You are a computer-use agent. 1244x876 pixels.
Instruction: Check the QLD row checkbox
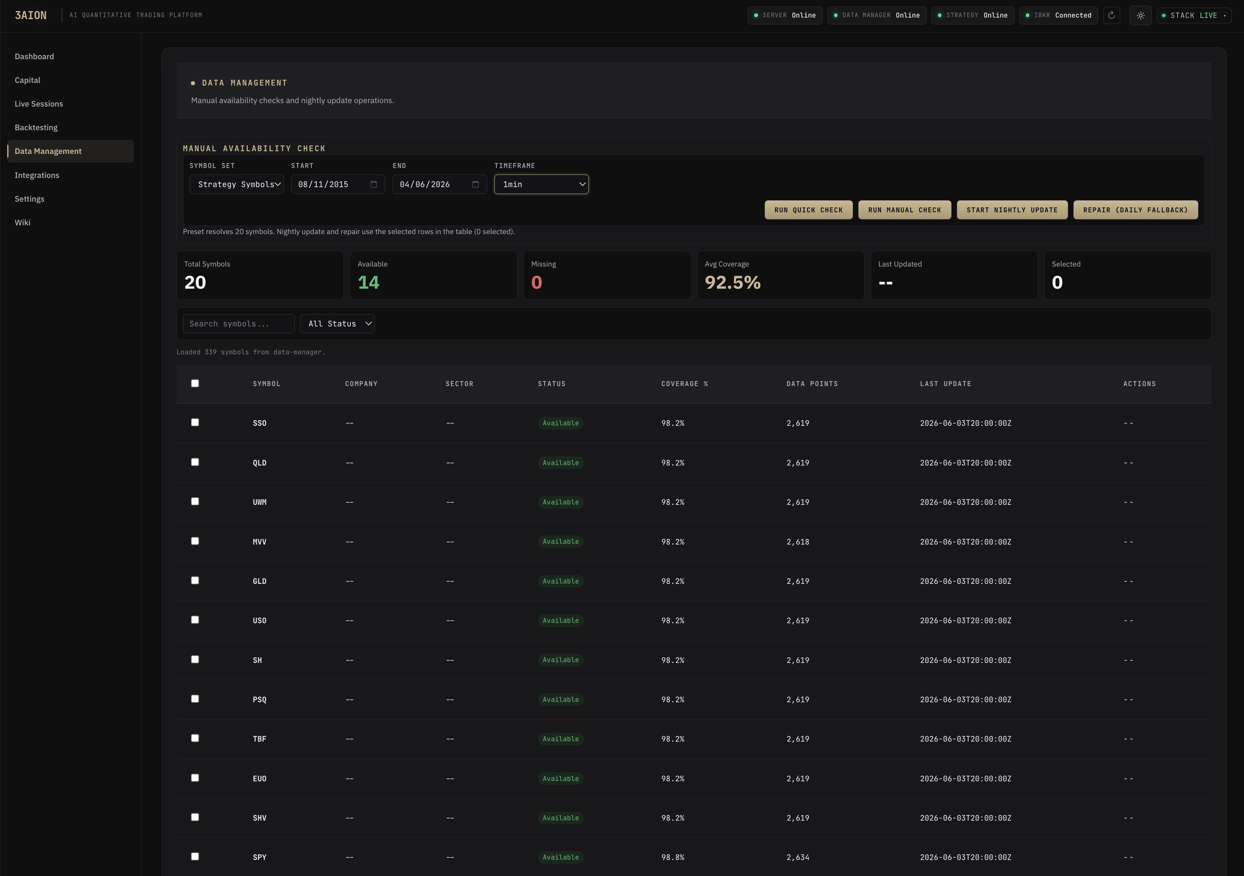point(195,462)
